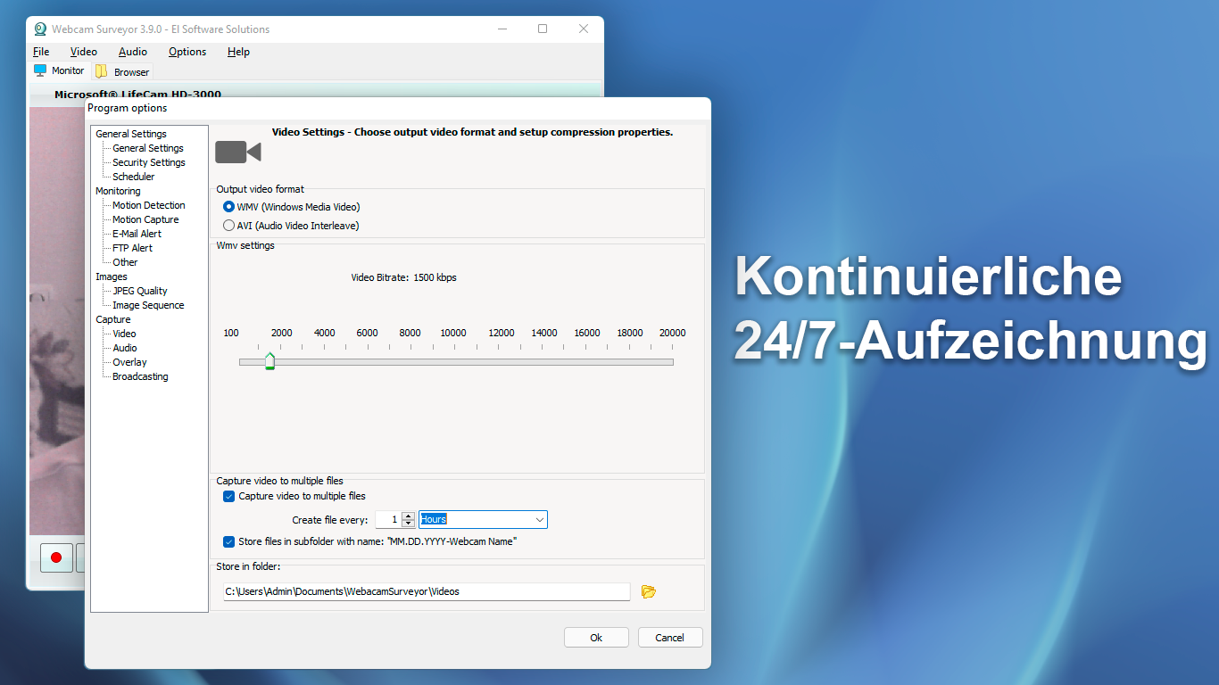Screen dimensions: 1219x685
Task: Maximize the Webcam Surveyor window
Action: (x=543, y=29)
